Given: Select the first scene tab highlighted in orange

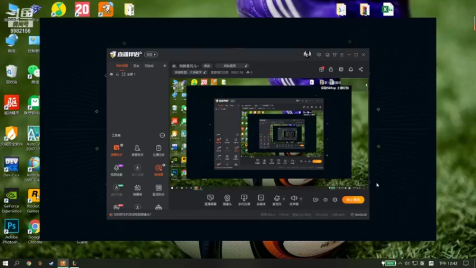Looking at the screenshot, I should coord(122,66).
